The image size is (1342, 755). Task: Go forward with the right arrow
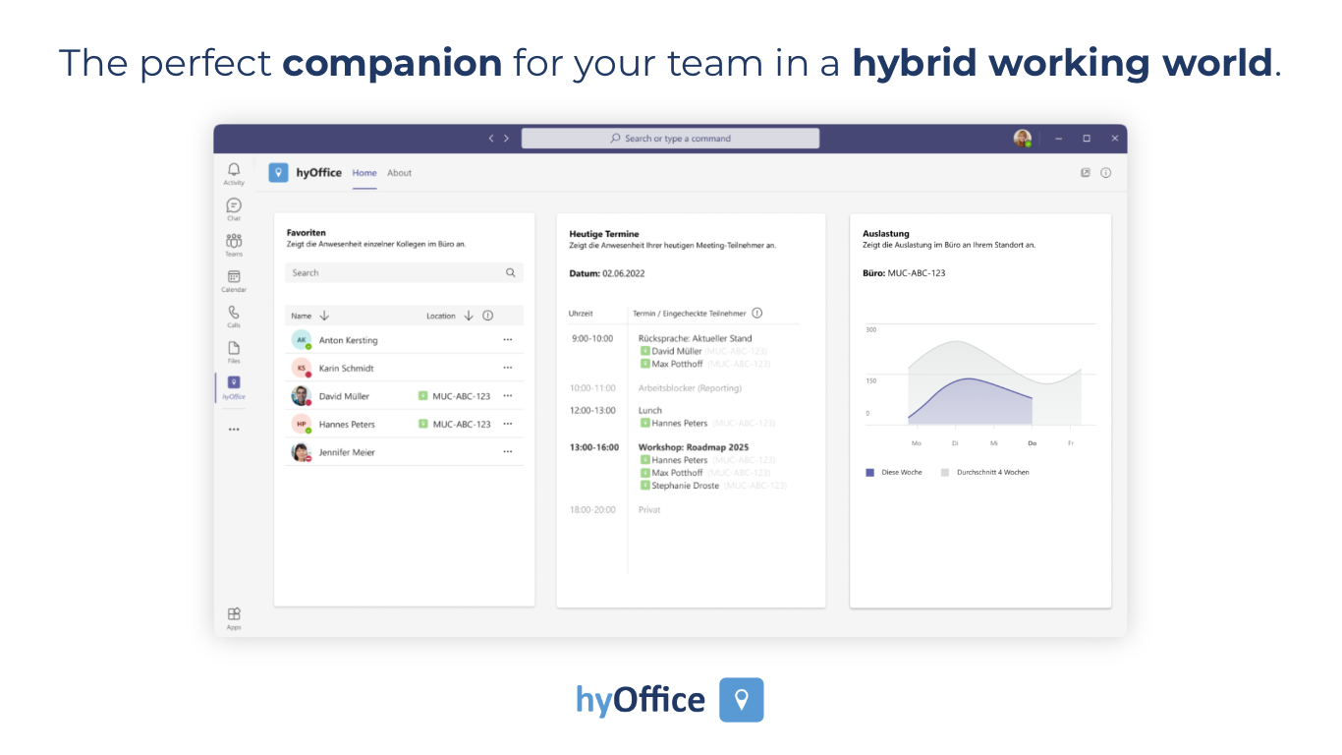pyautogui.click(x=506, y=139)
